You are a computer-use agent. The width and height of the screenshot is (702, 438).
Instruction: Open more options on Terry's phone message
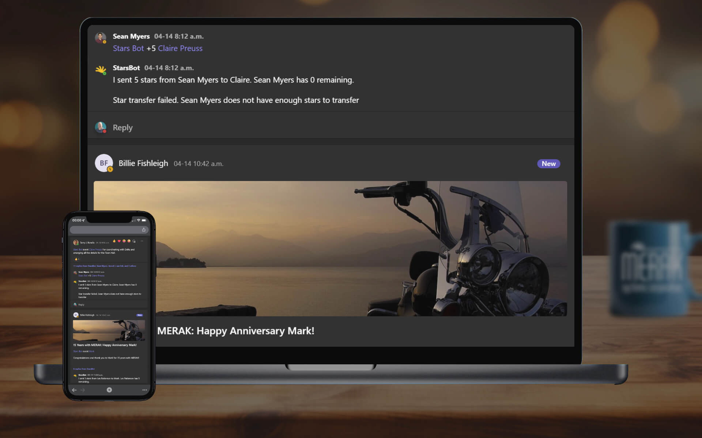[142, 241]
